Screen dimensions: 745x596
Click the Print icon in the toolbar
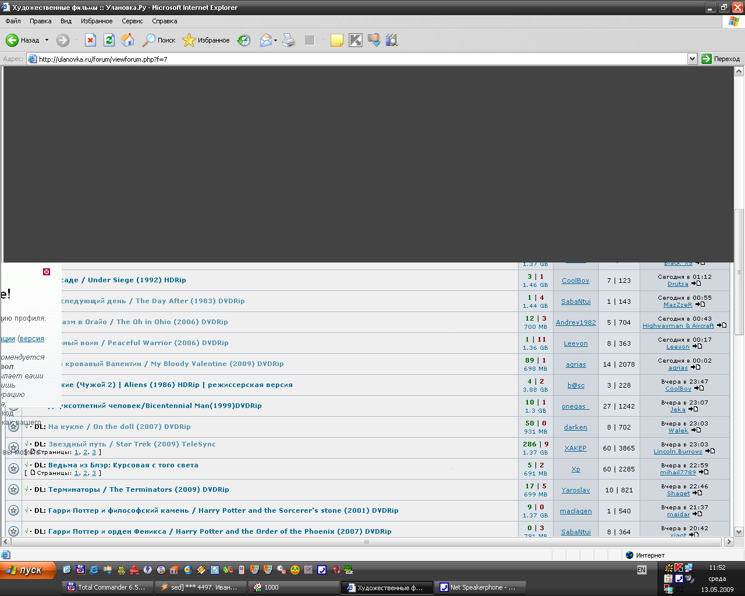point(289,40)
